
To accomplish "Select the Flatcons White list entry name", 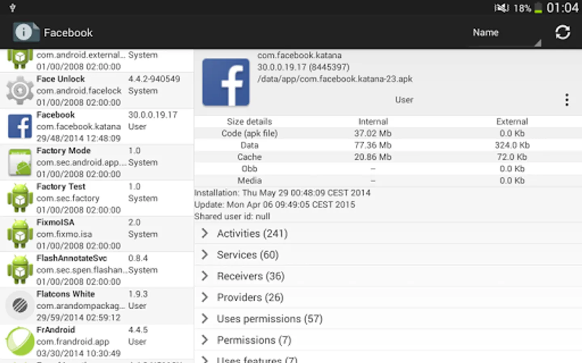I will (x=65, y=294).
